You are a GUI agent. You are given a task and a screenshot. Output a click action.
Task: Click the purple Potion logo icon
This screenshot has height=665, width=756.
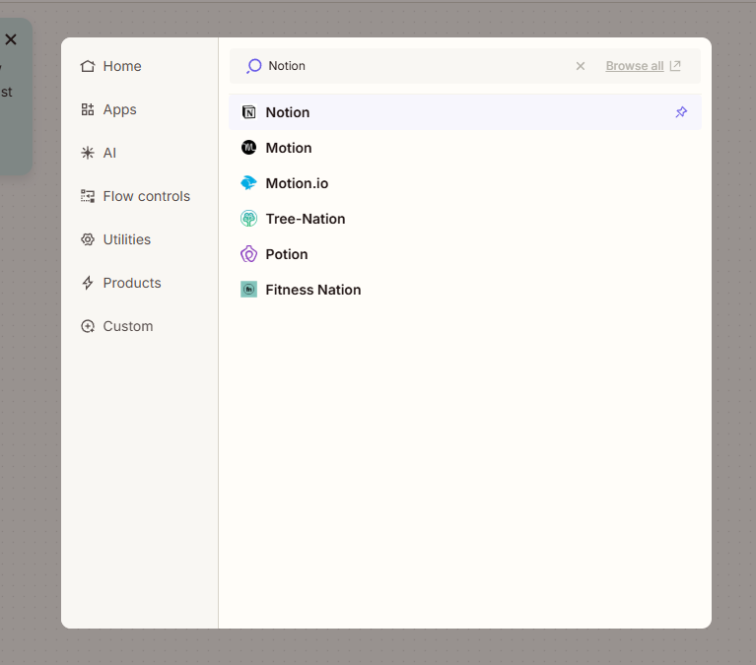pyautogui.click(x=248, y=254)
